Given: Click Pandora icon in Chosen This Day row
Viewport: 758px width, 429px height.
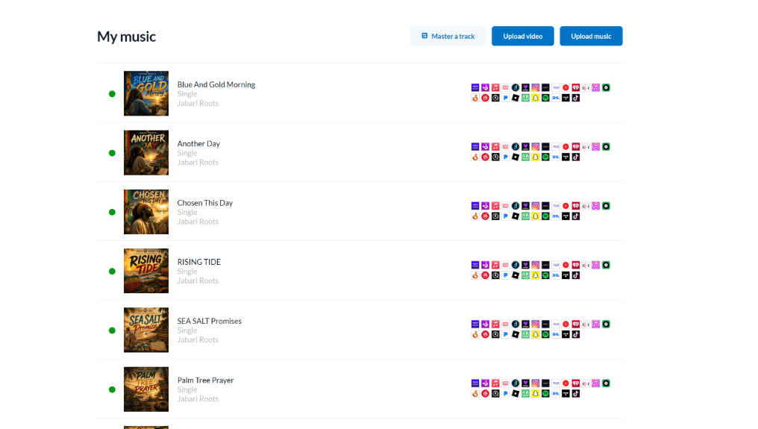Looking at the screenshot, I should pyautogui.click(x=506, y=216).
